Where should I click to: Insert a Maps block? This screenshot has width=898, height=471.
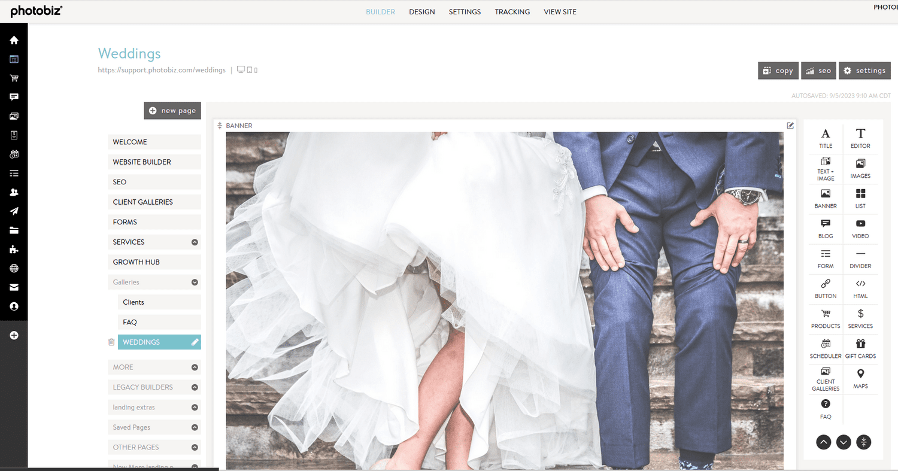(x=860, y=378)
